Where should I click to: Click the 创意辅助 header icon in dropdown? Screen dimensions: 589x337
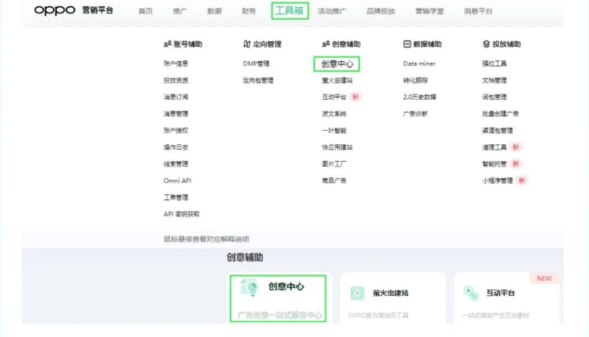click(x=325, y=44)
